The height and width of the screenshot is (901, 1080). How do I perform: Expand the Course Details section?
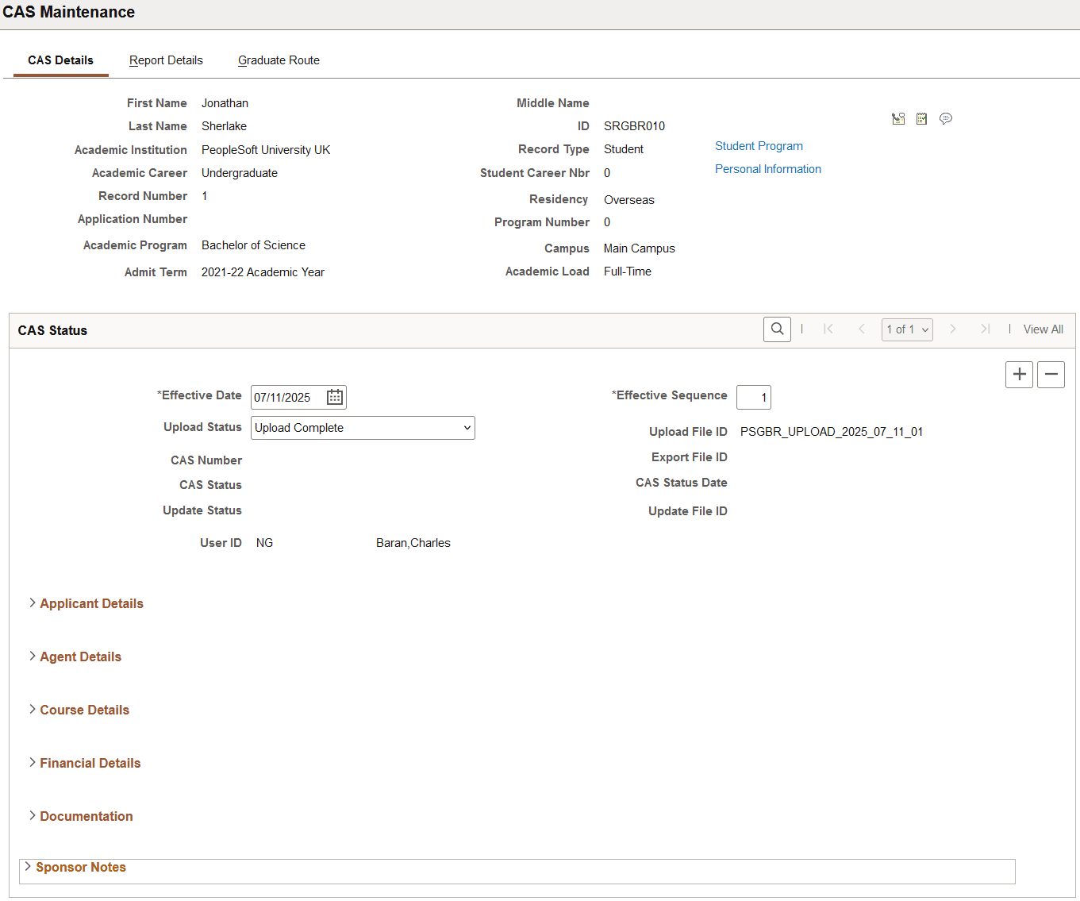(x=79, y=710)
